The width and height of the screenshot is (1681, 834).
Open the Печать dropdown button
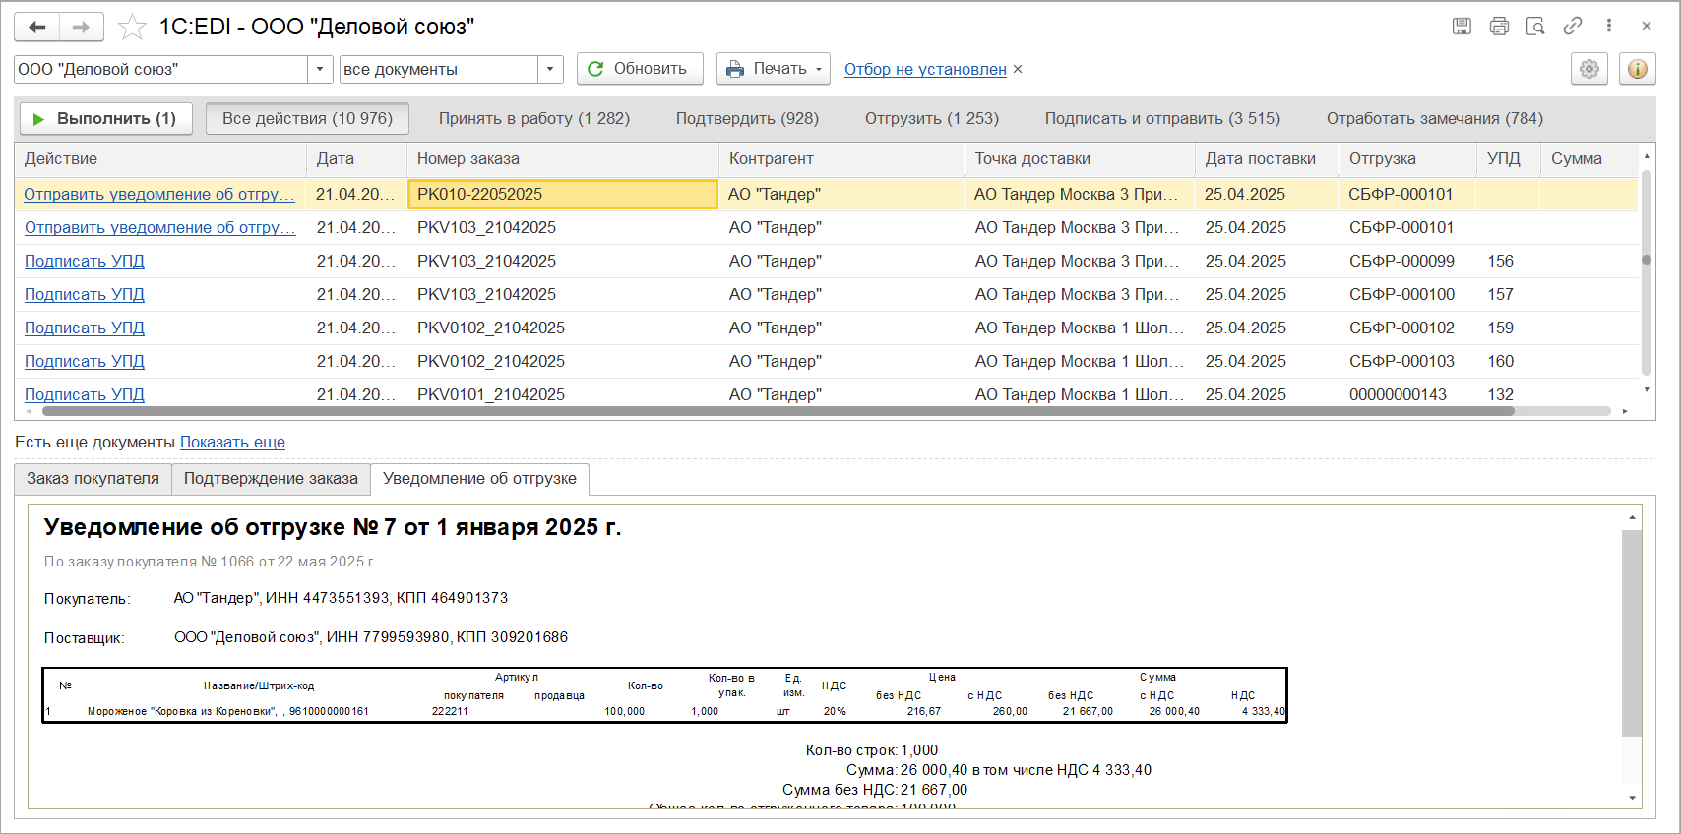[774, 69]
